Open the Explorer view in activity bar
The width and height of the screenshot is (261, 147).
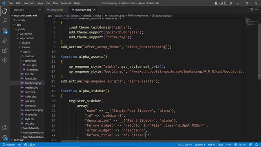5,11
